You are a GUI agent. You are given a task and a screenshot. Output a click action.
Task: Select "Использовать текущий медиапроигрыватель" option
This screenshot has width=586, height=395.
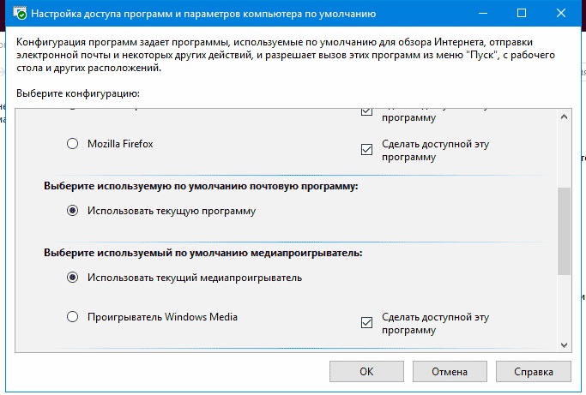point(73,278)
